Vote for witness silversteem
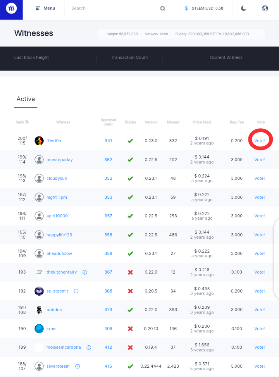The image size is (279, 377). [x=260, y=366]
